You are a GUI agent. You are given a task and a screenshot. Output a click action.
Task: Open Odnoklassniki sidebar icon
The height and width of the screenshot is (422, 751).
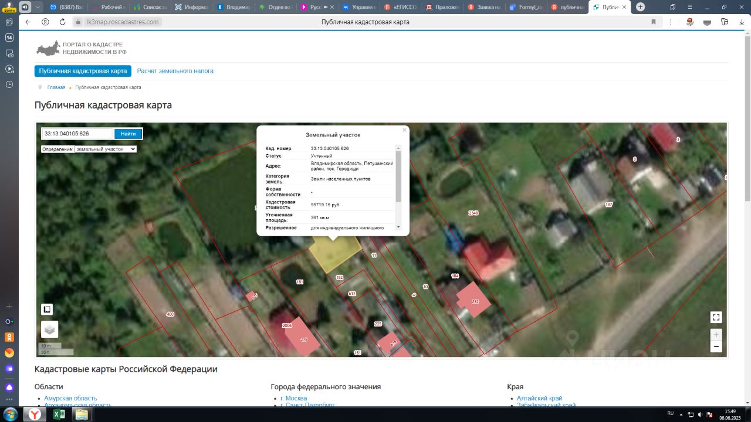point(9,337)
